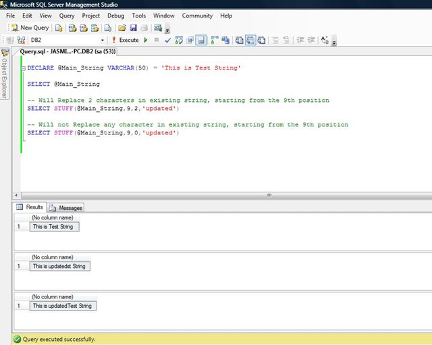Click the editor horizontal scrollbar
432x345 pixels.
click(270, 194)
